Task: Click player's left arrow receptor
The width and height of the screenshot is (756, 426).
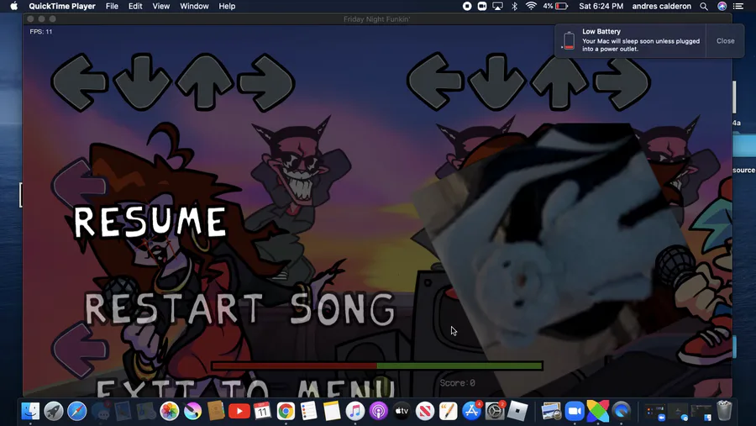Action: [435, 82]
